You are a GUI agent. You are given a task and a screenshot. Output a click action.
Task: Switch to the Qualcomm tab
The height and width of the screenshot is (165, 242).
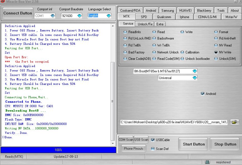[164, 17]
